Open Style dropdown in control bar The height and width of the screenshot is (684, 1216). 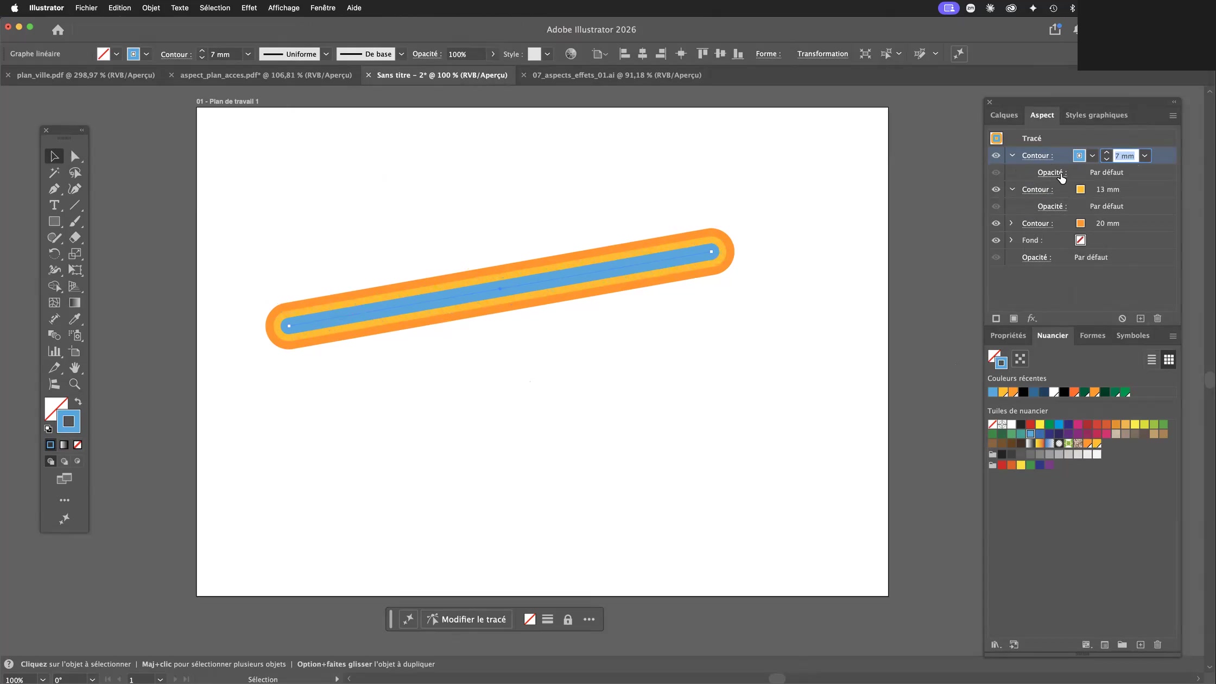pos(547,54)
